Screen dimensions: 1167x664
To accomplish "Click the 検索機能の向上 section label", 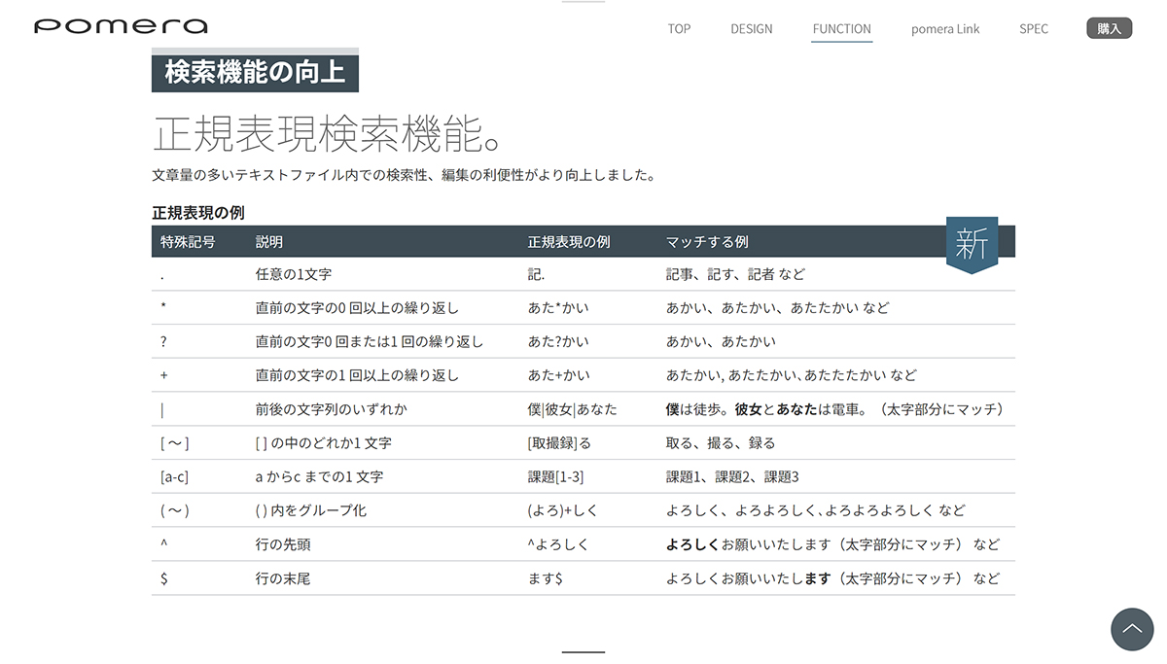I will [x=255, y=73].
